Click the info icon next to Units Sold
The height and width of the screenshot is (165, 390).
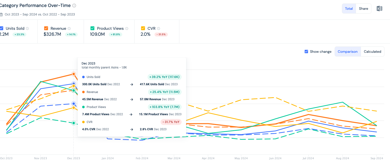click(27, 28)
